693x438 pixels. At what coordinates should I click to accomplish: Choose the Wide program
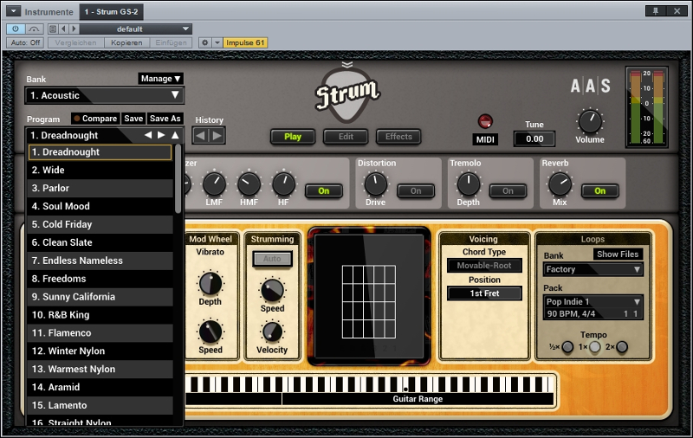100,170
